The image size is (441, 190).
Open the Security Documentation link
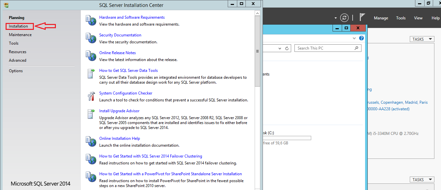coord(120,35)
